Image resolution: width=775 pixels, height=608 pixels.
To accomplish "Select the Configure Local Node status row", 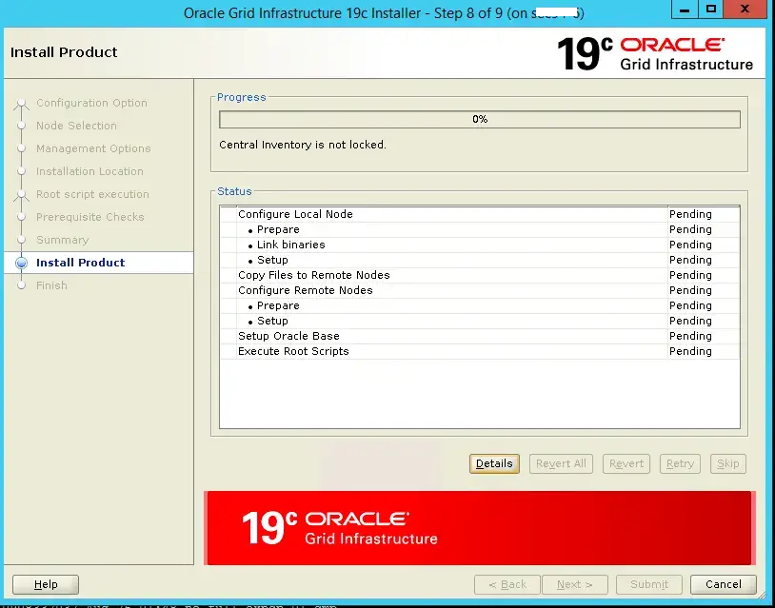I will pos(295,214).
